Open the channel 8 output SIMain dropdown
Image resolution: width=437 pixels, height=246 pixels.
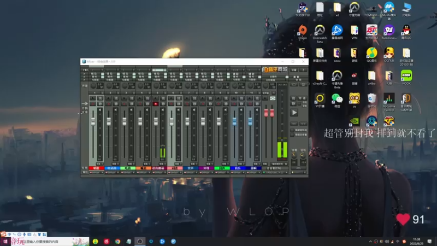click(x=206, y=173)
